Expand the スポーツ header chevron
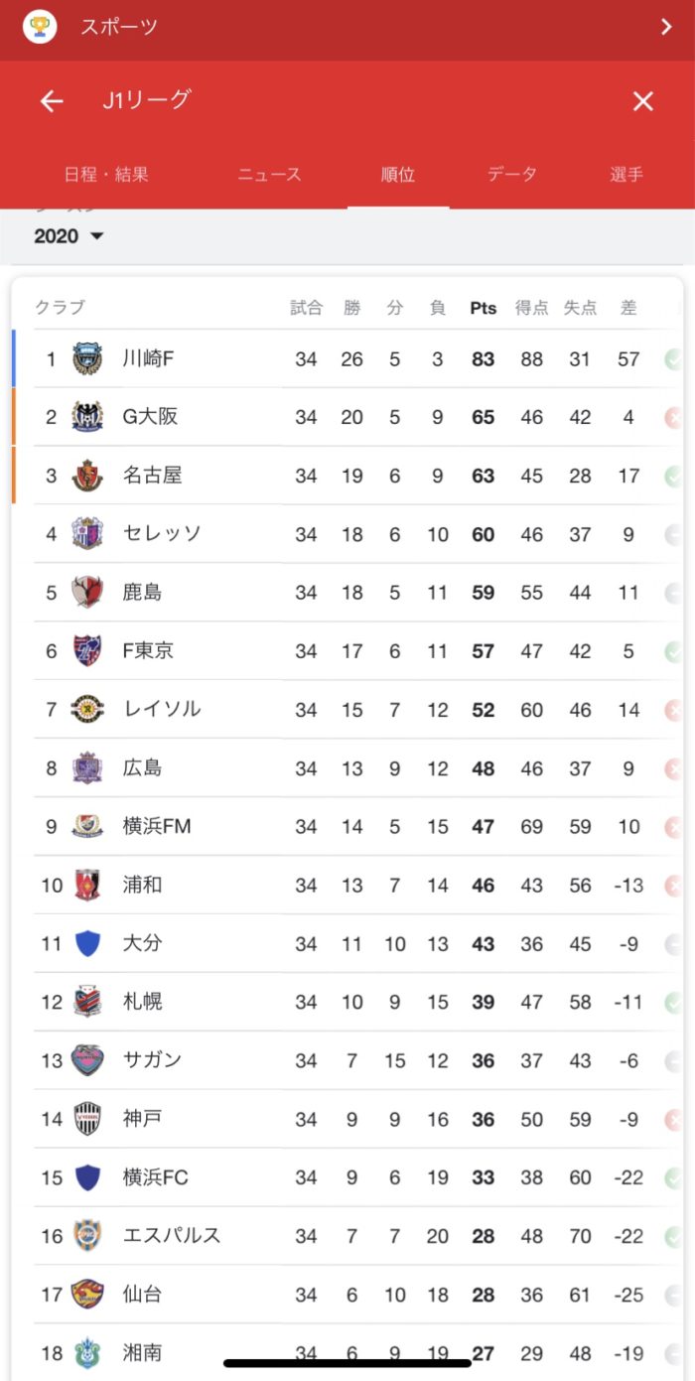The height and width of the screenshot is (1381, 695). click(x=666, y=27)
